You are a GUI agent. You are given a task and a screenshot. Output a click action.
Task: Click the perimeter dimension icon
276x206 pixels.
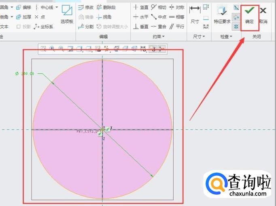[206, 7]
